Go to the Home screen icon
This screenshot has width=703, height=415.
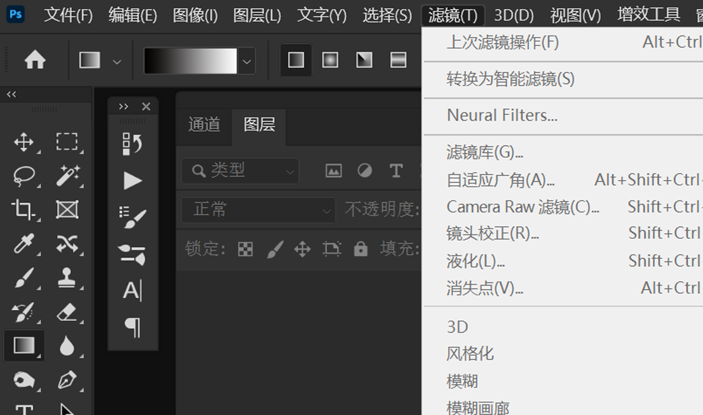pos(35,60)
